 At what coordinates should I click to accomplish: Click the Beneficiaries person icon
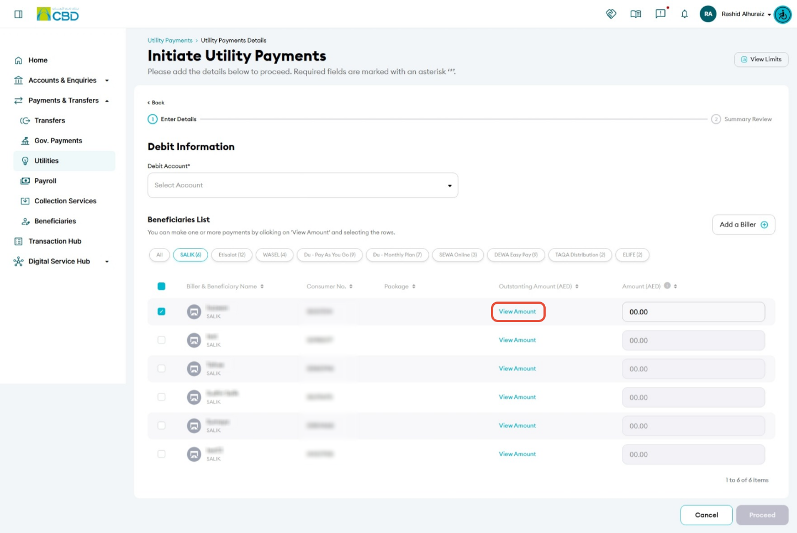pyautogui.click(x=25, y=221)
